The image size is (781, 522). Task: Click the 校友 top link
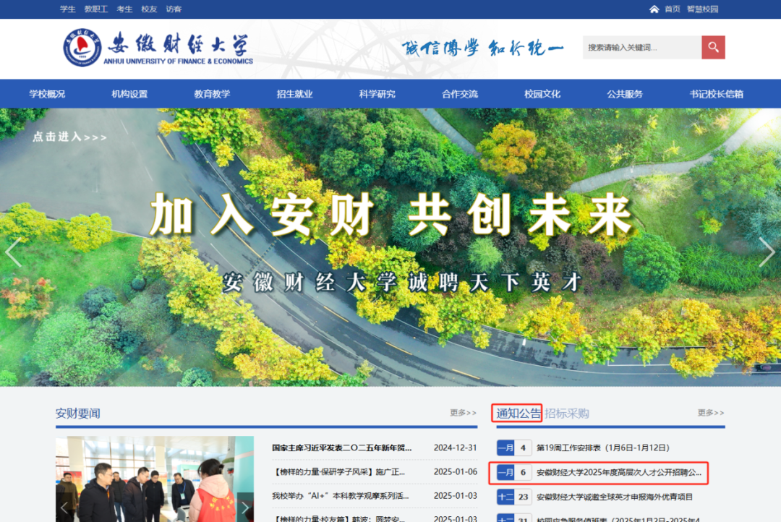[149, 9]
